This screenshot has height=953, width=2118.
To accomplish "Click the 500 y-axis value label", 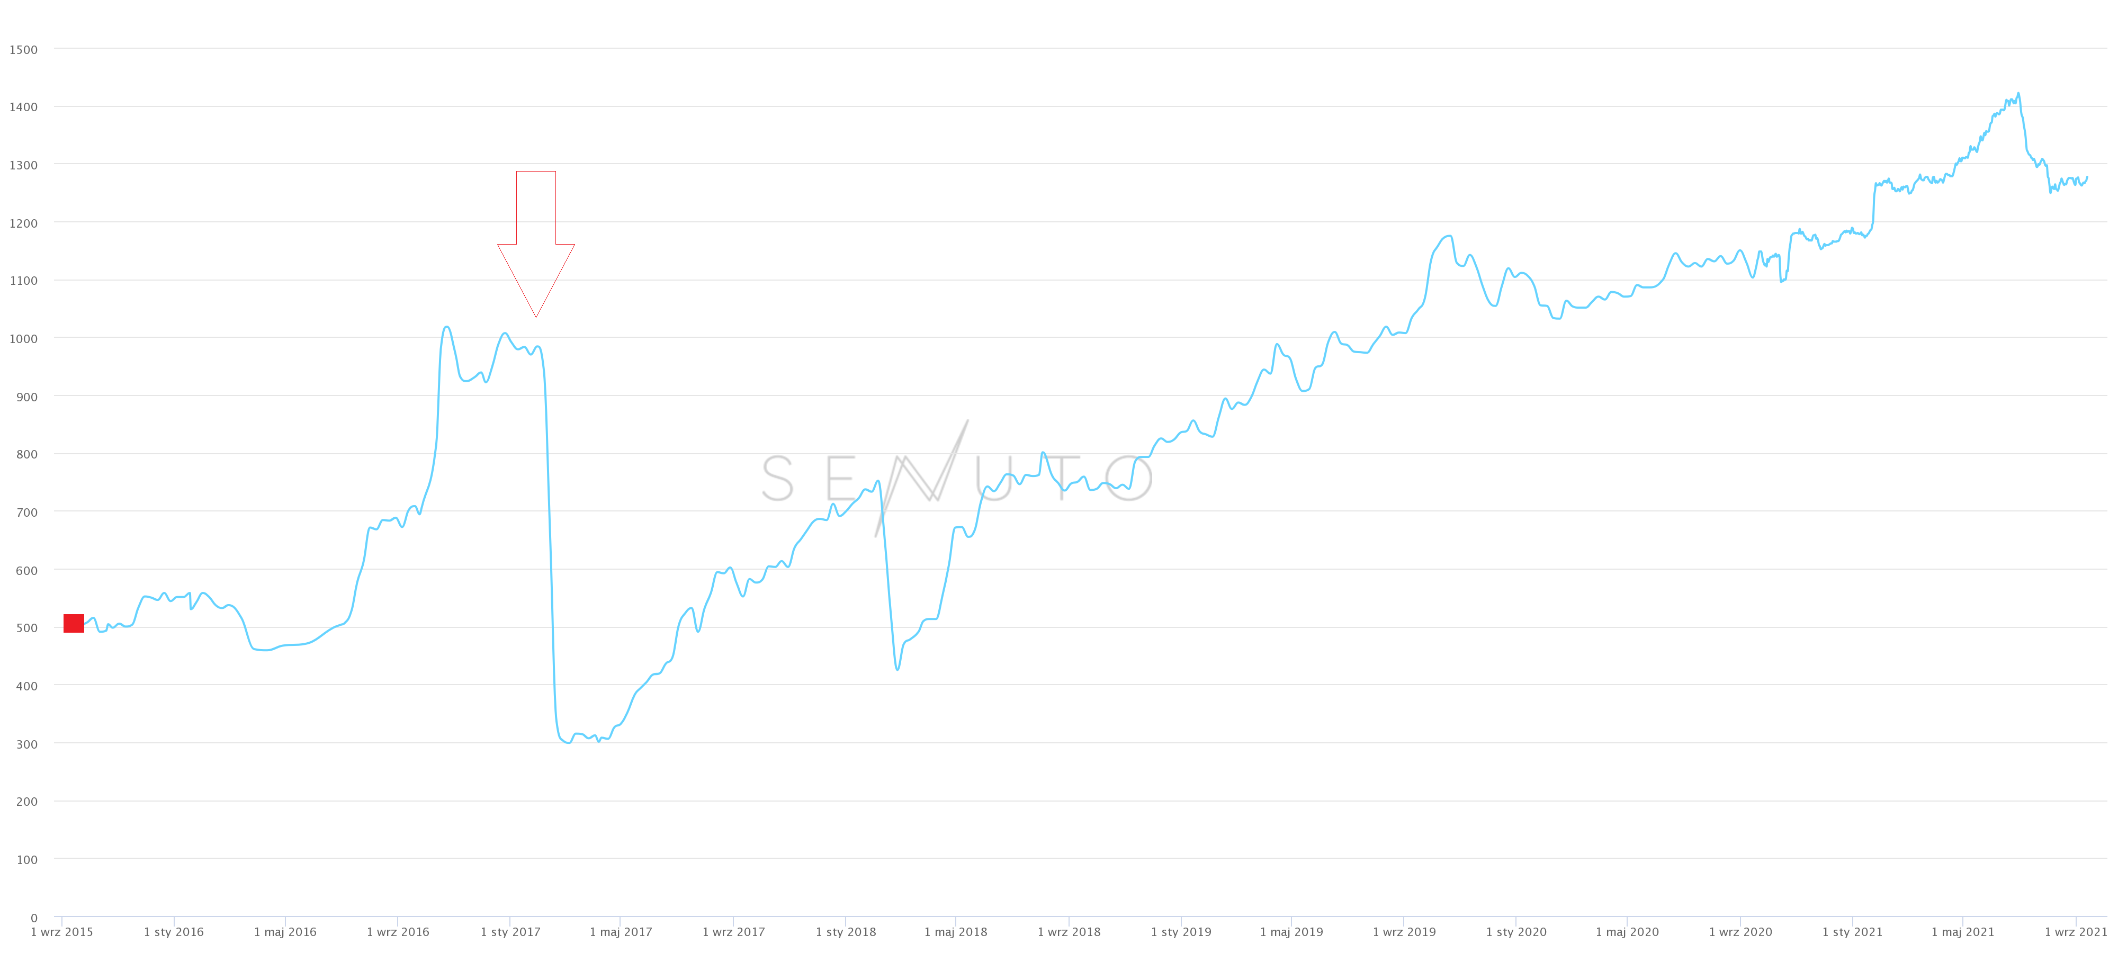I will pos(27,628).
